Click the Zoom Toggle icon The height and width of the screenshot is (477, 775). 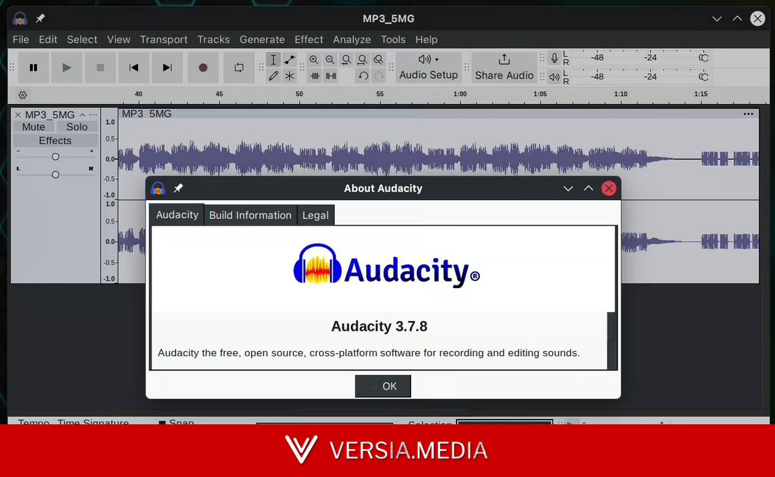click(378, 60)
